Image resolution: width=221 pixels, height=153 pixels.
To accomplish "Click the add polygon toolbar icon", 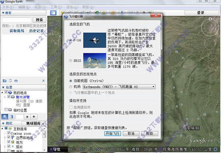I will coord(69,12).
